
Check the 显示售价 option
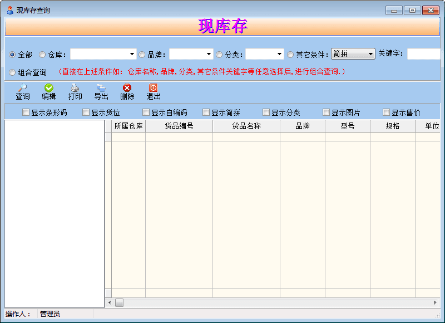click(x=387, y=112)
